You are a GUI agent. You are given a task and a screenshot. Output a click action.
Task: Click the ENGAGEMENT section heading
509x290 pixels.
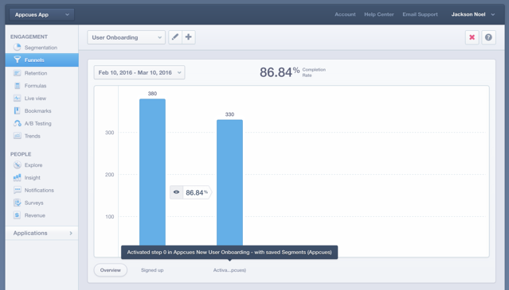click(x=29, y=37)
